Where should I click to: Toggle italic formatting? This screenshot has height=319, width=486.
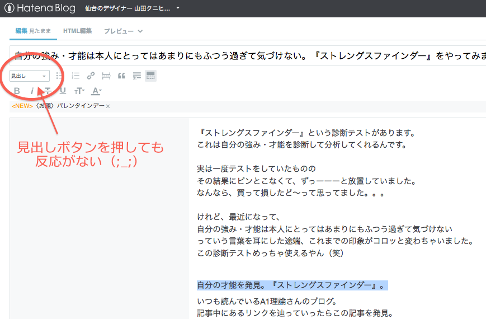click(32, 91)
